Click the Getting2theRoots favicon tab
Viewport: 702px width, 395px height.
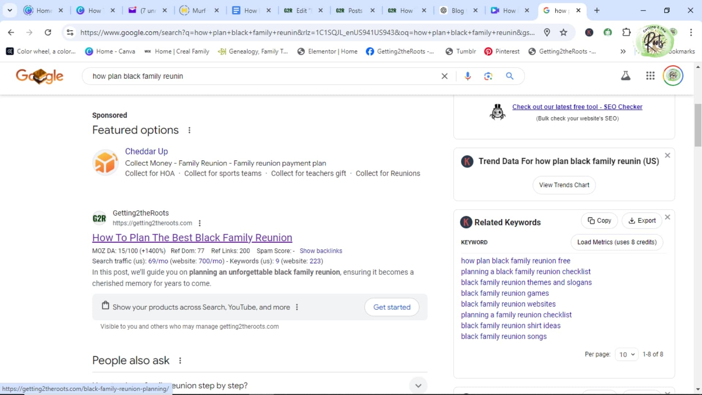[x=289, y=11]
